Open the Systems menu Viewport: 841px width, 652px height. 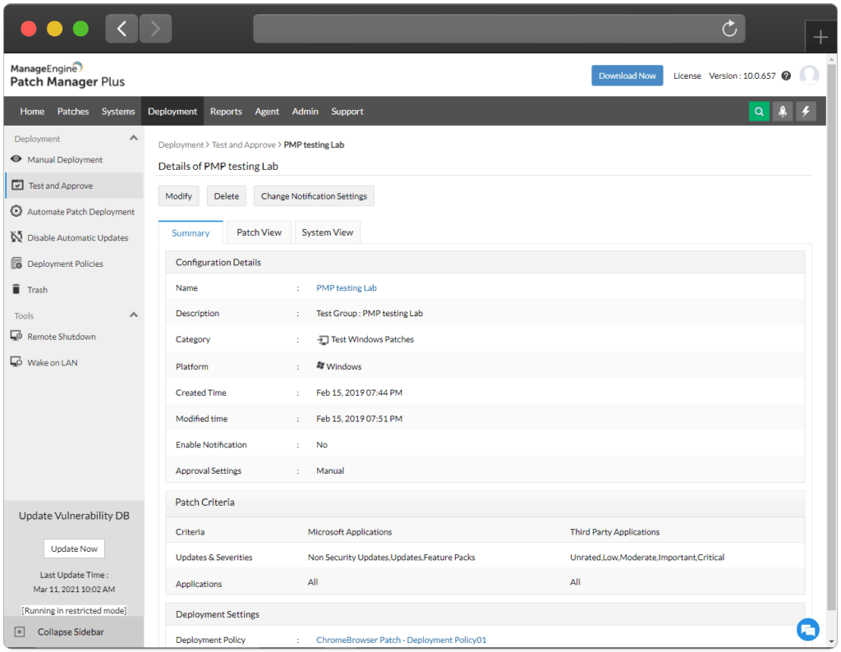pos(118,112)
